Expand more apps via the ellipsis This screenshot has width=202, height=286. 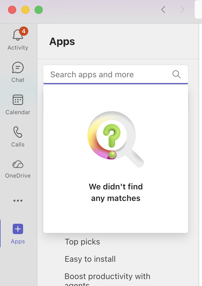(x=18, y=201)
